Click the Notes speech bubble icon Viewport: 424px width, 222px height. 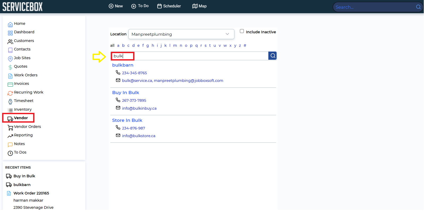coord(10,145)
